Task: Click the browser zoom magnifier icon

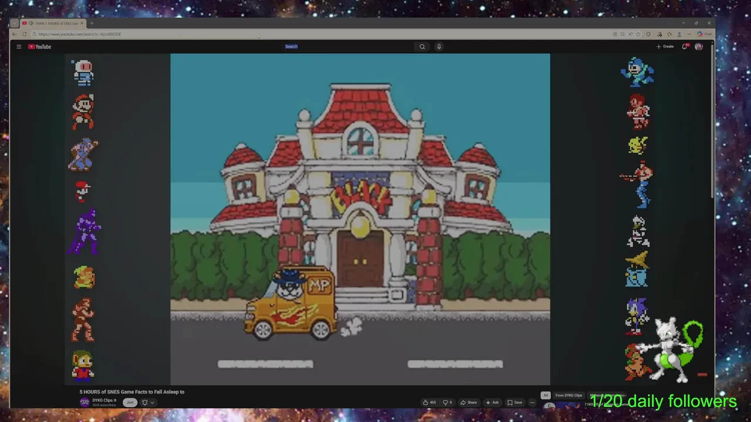Action: (x=623, y=34)
